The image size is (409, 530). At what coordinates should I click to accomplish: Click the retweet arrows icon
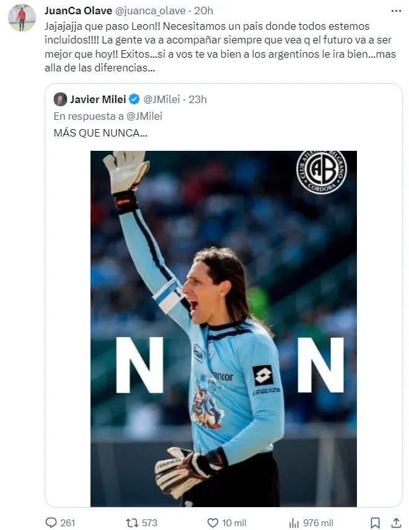[x=132, y=523]
